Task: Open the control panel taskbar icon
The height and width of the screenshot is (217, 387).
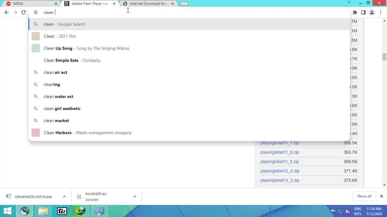Action: point(99,211)
